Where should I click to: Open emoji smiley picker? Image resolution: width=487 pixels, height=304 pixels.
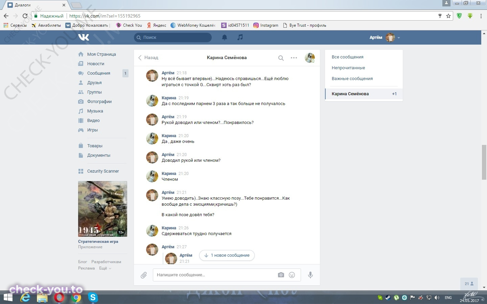pyautogui.click(x=292, y=275)
